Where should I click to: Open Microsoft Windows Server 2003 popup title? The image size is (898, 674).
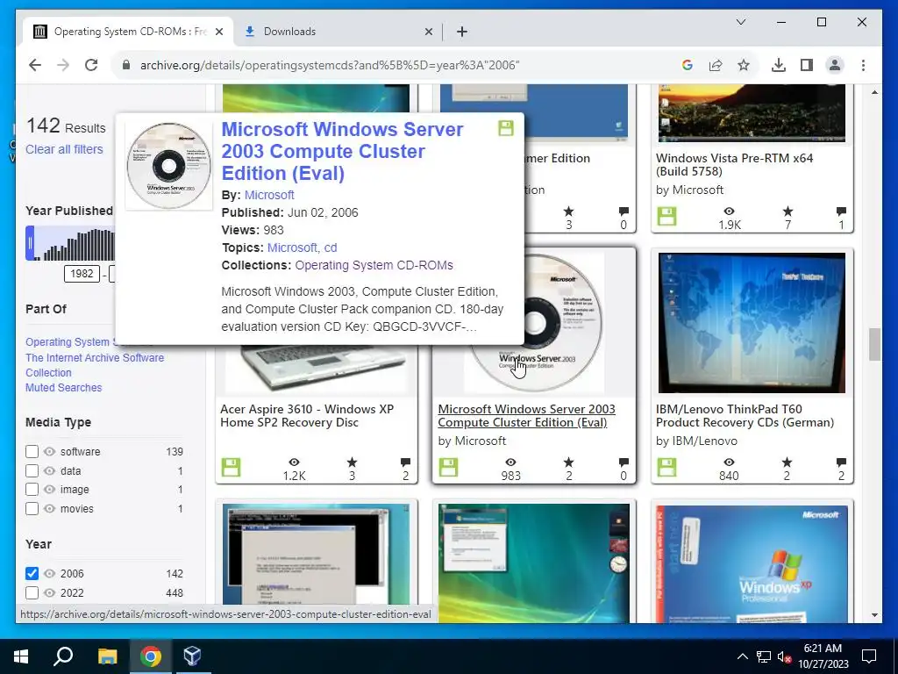click(342, 151)
